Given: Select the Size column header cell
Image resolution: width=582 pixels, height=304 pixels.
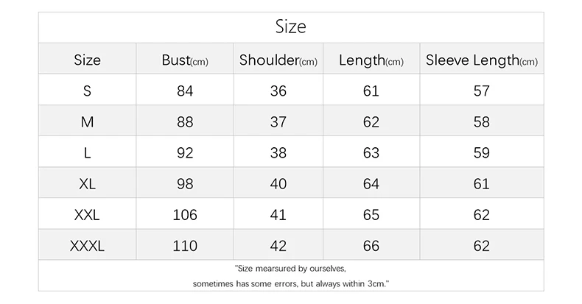Looking at the screenshot, I should pos(87,60).
